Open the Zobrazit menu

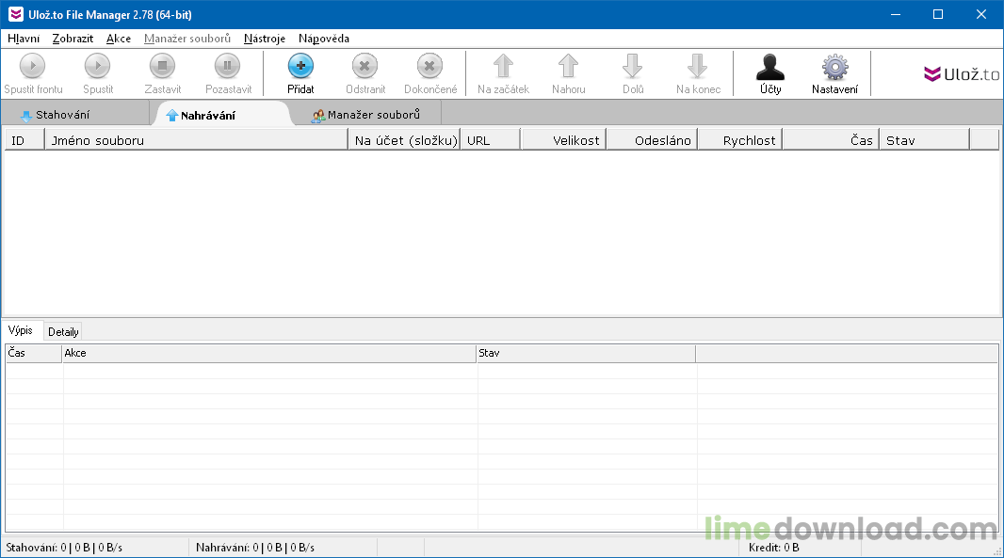(x=73, y=39)
